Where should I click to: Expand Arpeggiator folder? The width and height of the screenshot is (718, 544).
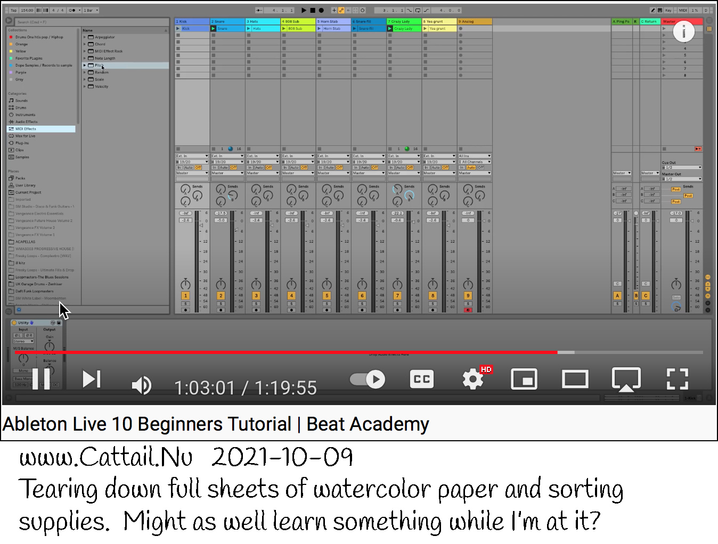pyautogui.click(x=85, y=37)
